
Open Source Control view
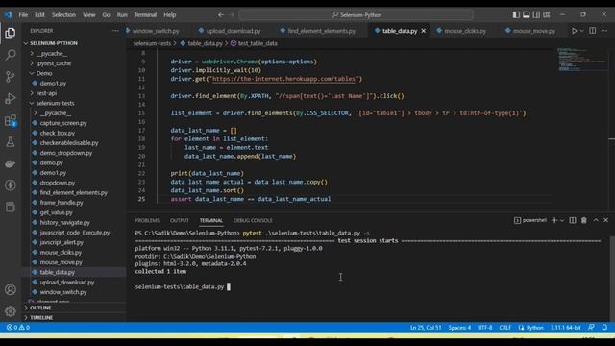(x=11, y=77)
